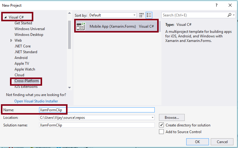The width and height of the screenshot is (238, 148).
Task: Select Visual C# root node label
Action: coord(16,17)
